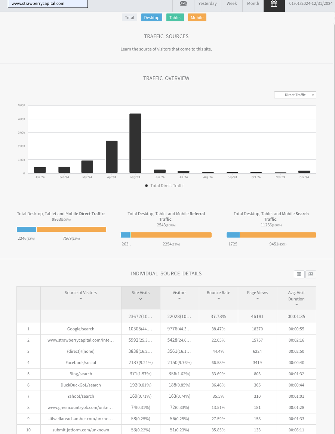
Task: Click Search Traffic orange mobile bar segment
Action: tap(278, 235)
